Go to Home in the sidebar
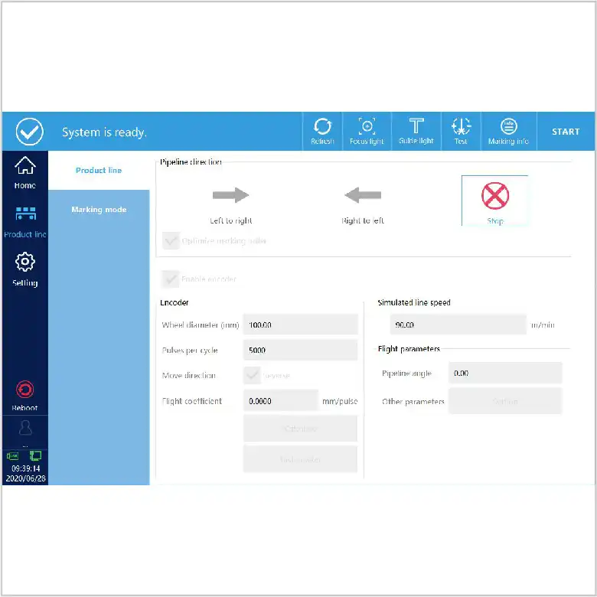The width and height of the screenshot is (597, 597). pos(25,172)
